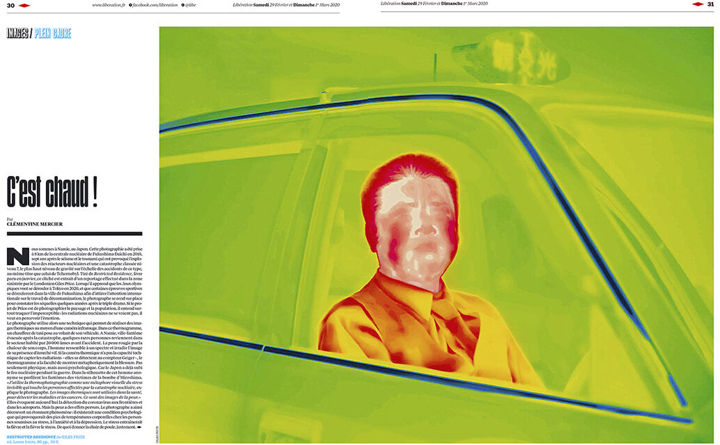
Task: Click the headline "C'est chaud !"
Action: pos(51,192)
